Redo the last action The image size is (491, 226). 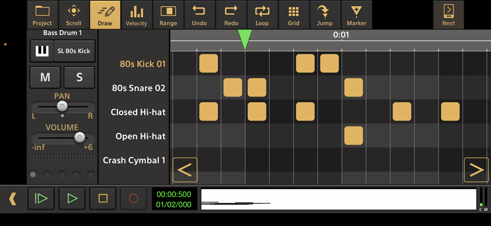[231, 15]
